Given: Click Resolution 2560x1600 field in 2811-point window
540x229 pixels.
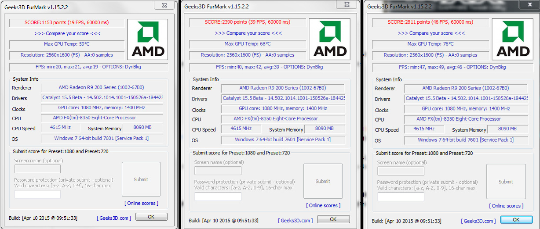Looking at the screenshot, I should pos(431,55).
